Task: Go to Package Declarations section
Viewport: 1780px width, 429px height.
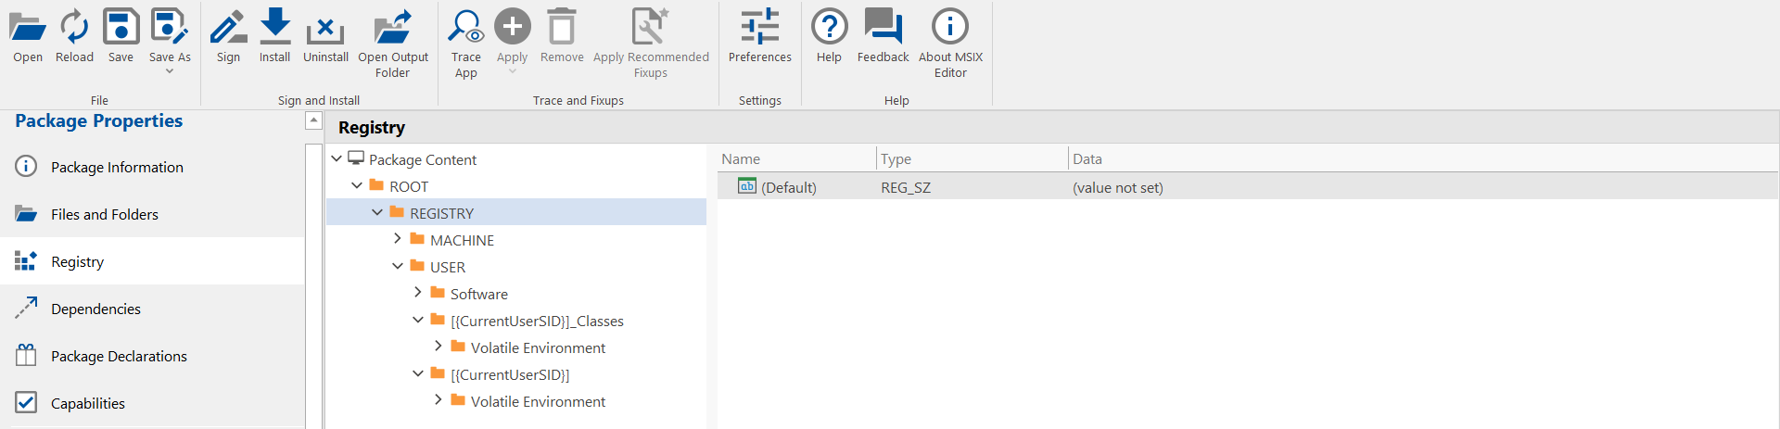Action: click(119, 356)
